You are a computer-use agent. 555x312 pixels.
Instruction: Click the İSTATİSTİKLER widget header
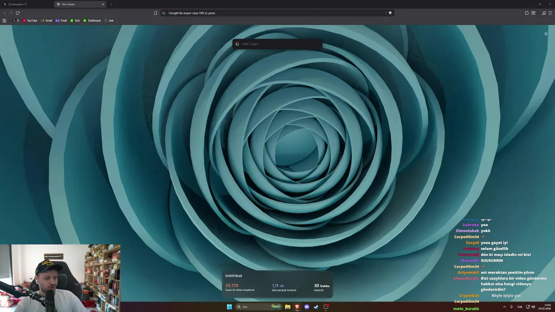click(x=234, y=276)
